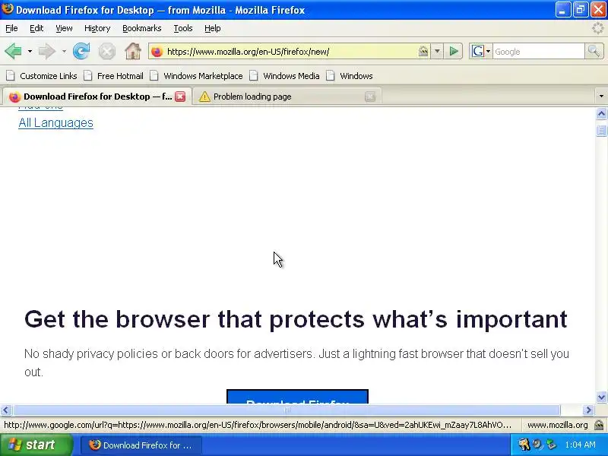This screenshot has height=456, width=608.
Task: Click the vertical scrollbar down arrow
Action: pyautogui.click(x=601, y=397)
